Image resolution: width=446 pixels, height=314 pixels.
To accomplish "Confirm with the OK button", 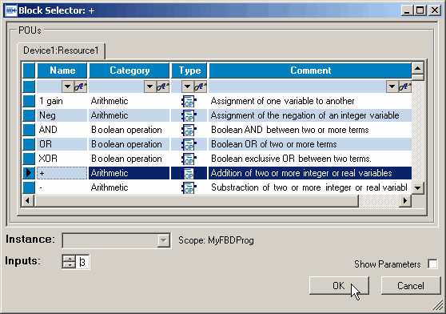I will coord(339,285).
